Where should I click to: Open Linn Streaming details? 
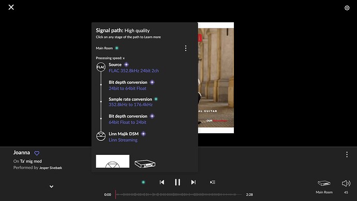click(x=123, y=140)
